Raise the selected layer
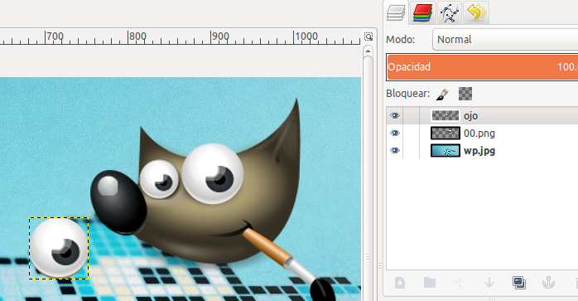Screen dimensions: 578x301 click(460, 283)
